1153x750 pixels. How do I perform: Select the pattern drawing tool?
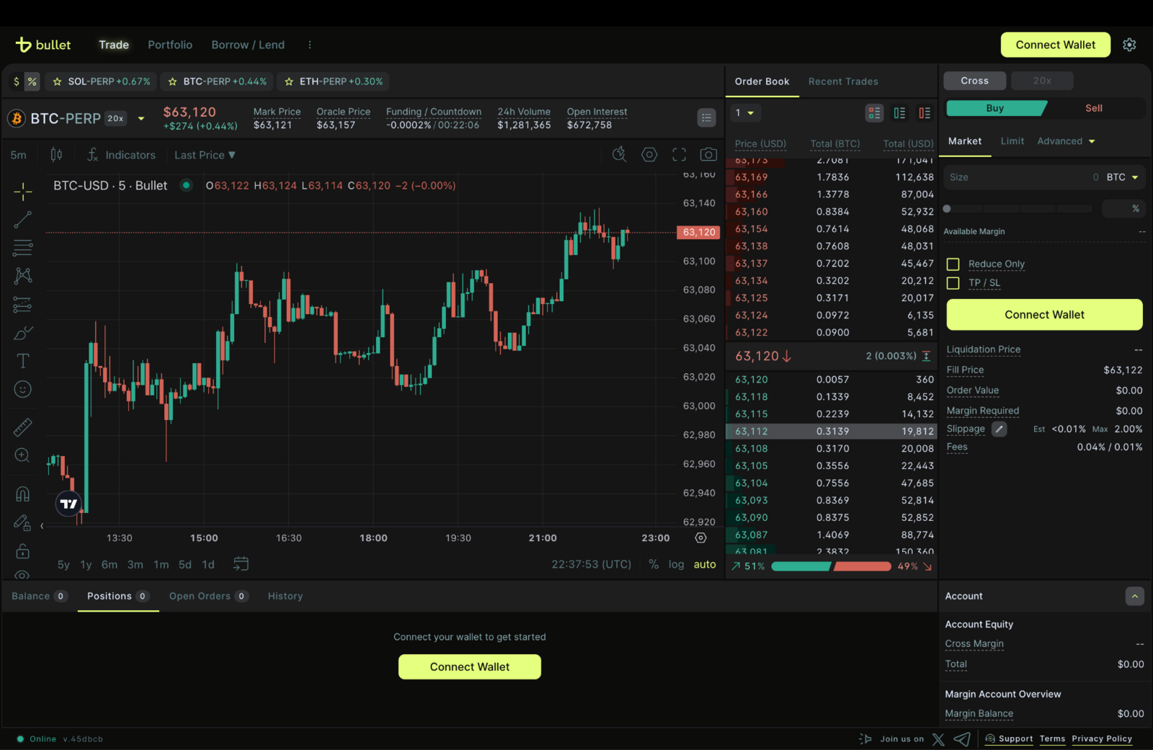(23, 276)
